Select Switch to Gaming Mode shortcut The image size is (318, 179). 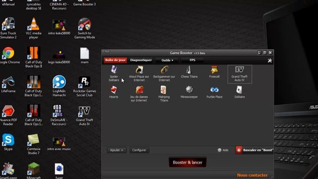(x=84, y=28)
